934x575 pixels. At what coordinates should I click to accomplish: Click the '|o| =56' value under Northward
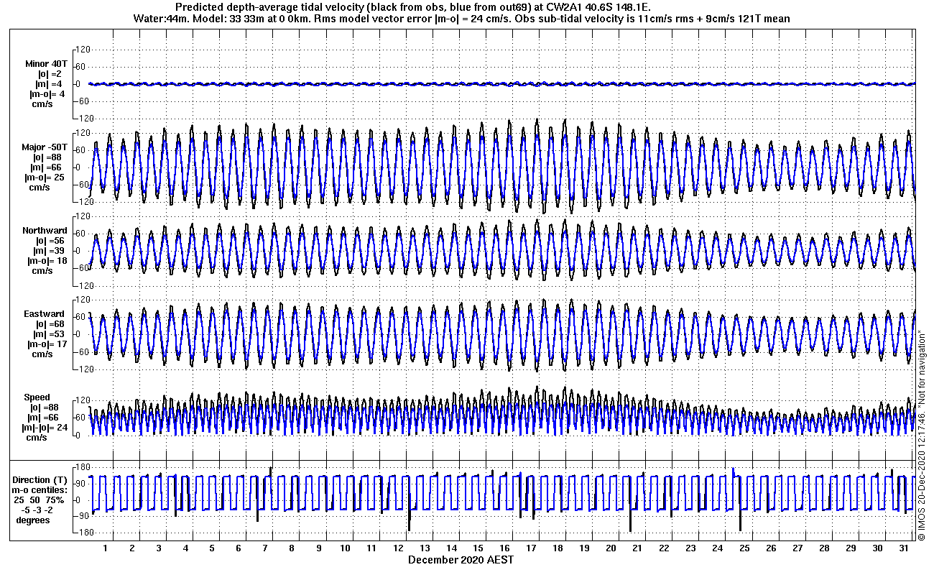[x=50, y=241]
